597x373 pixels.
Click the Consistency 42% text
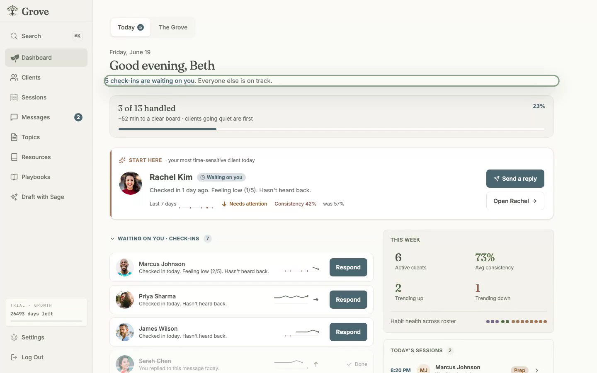coord(295,204)
